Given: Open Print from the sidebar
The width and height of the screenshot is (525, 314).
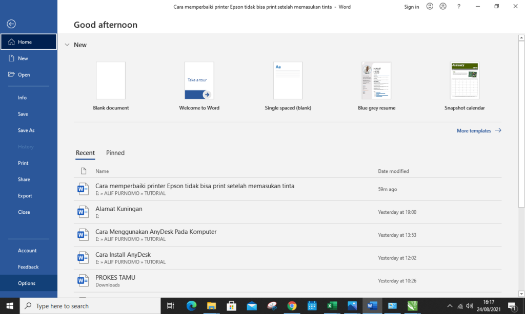Looking at the screenshot, I should (23, 163).
